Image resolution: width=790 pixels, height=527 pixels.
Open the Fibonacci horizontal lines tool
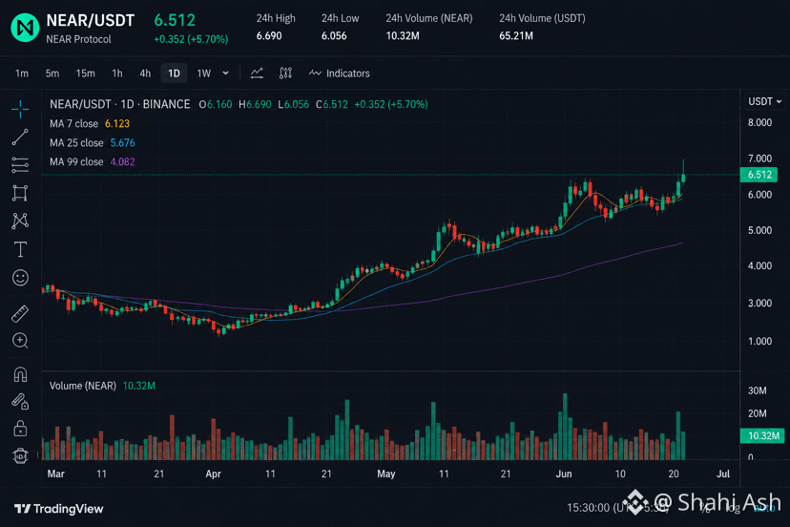(x=20, y=165)
